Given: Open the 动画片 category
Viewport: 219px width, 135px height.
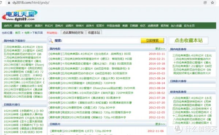Looking at the screenshot, I should point(70,26).
